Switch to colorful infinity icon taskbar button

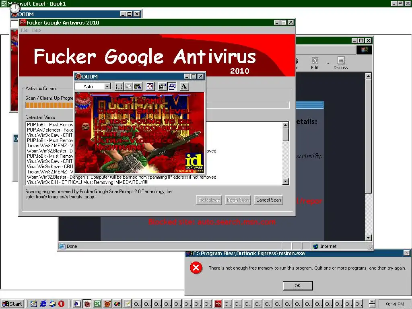click(117, 304)
